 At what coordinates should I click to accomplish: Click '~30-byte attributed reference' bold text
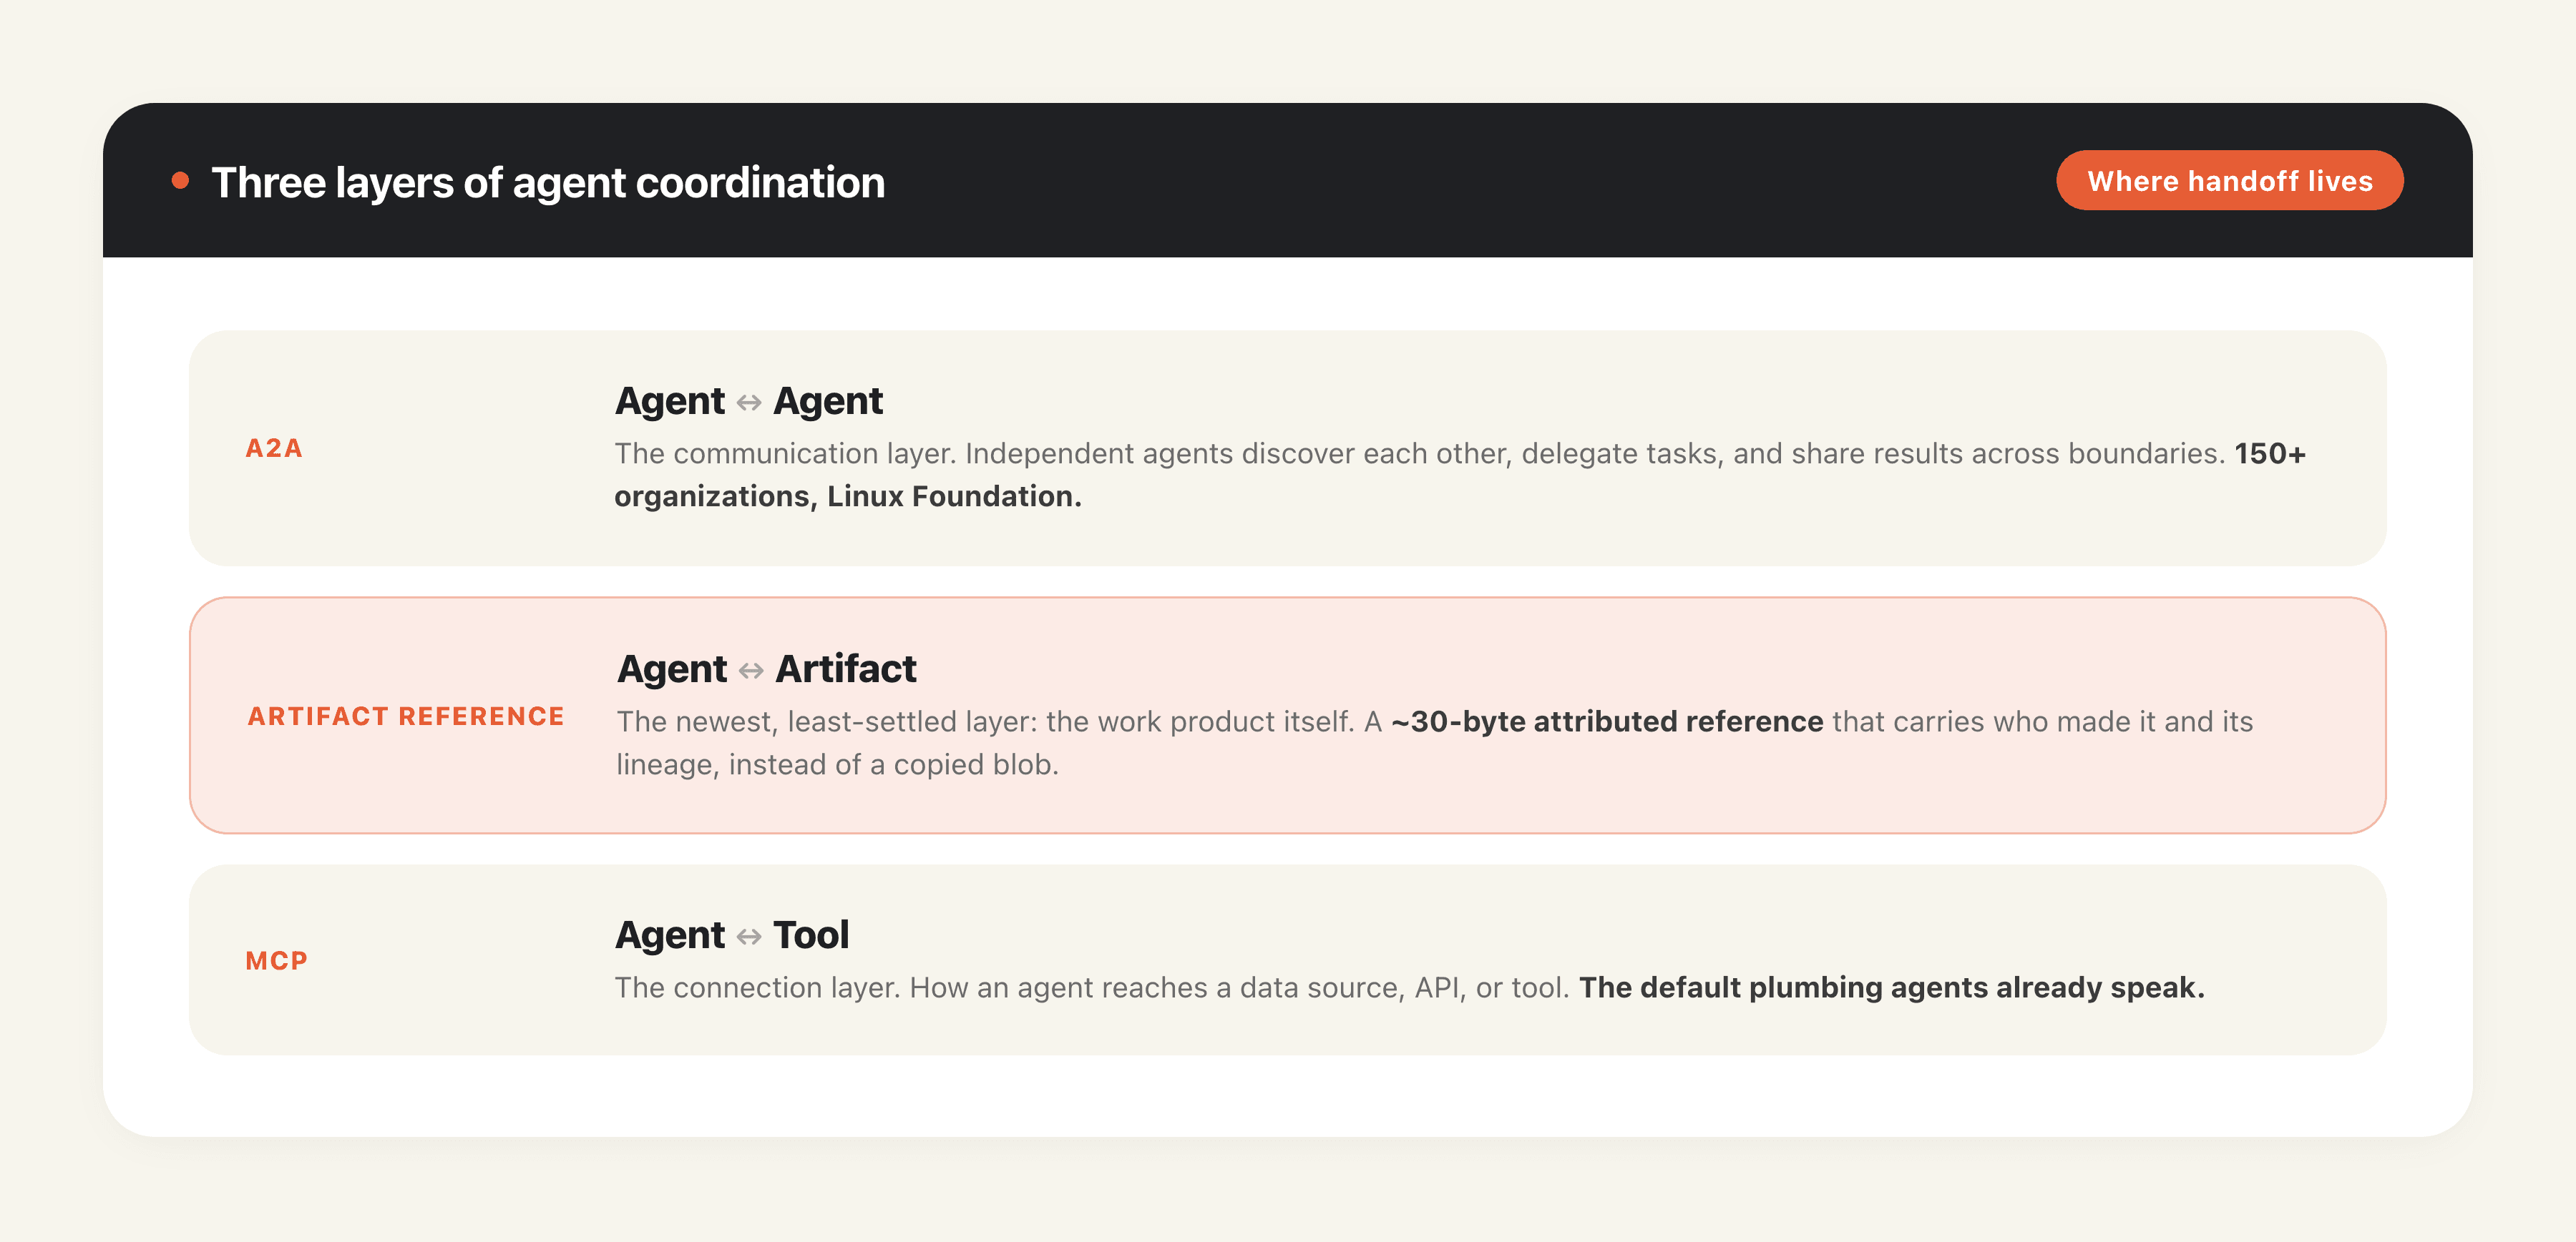click(1607, 721)
